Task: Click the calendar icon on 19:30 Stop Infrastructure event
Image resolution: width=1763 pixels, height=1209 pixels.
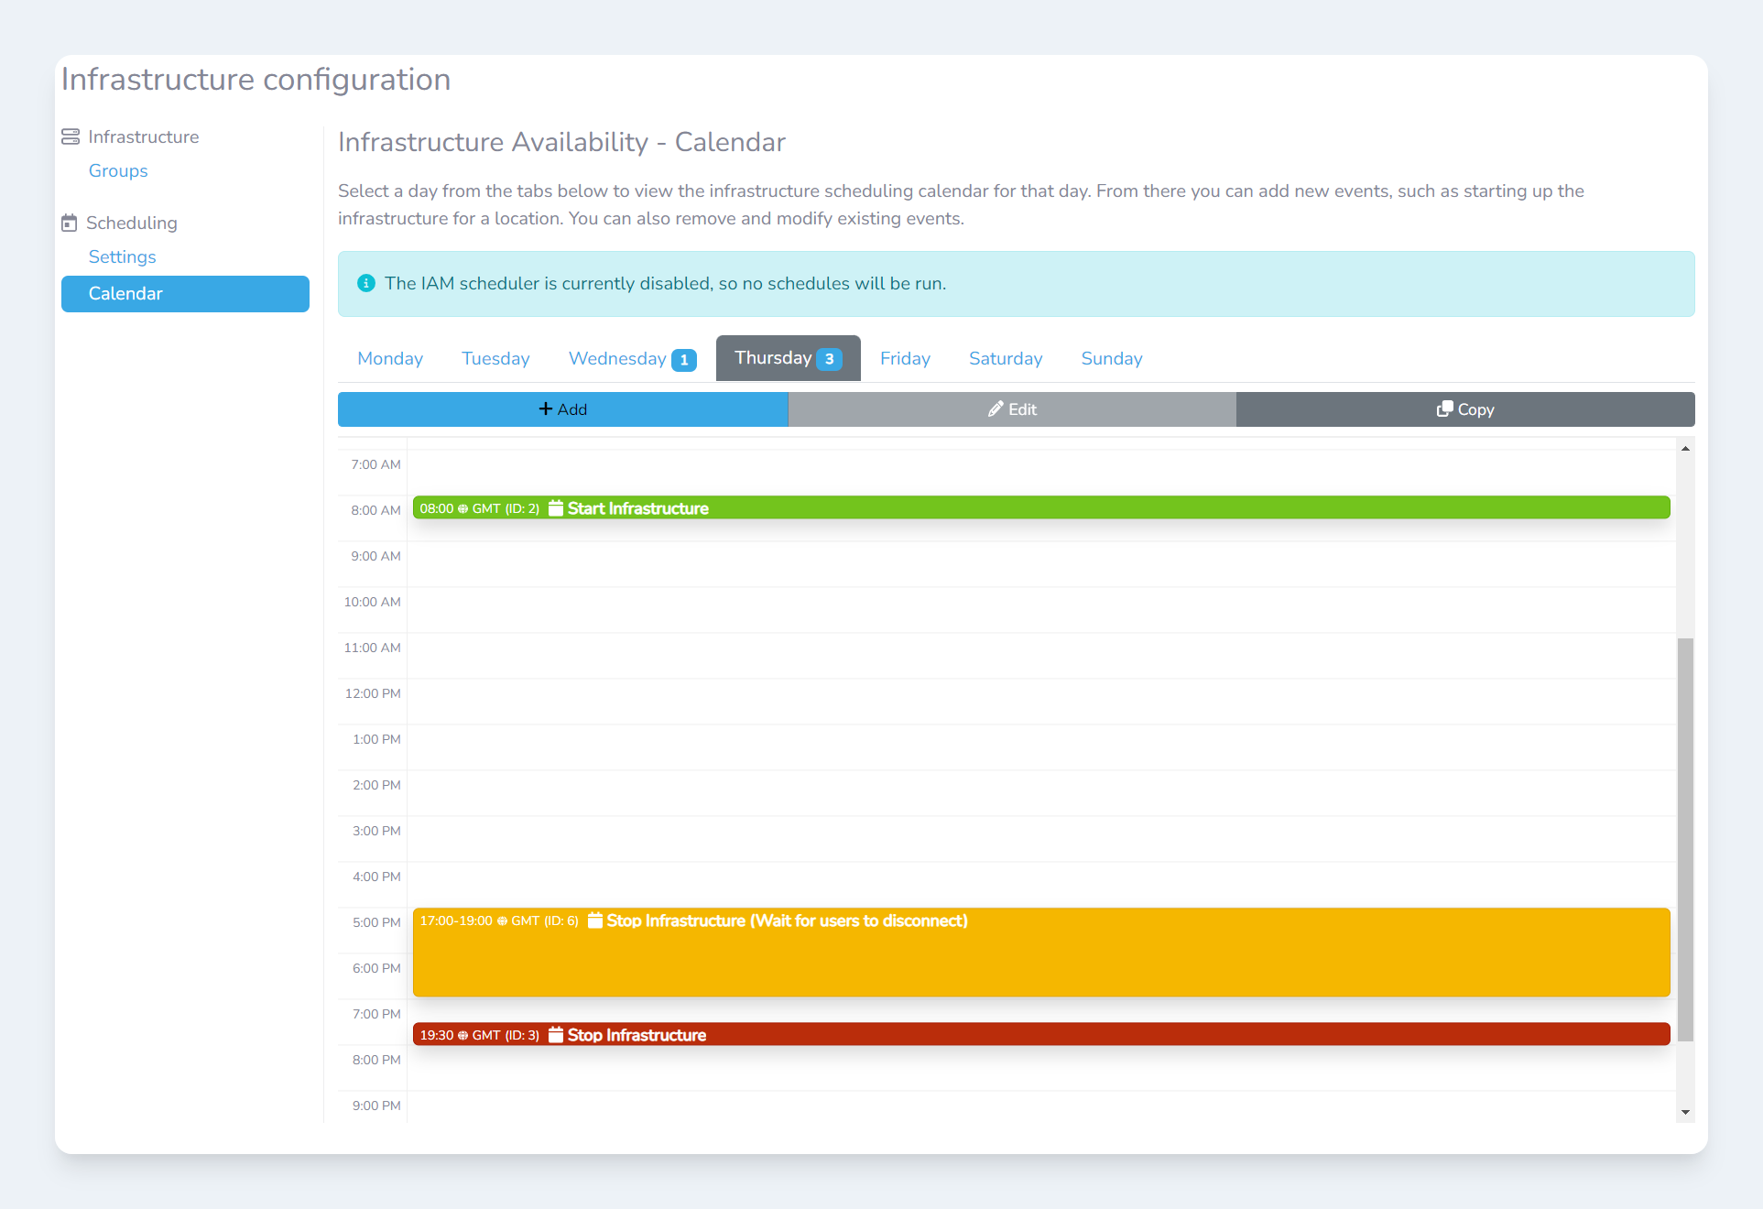Action: point(556,1035)
